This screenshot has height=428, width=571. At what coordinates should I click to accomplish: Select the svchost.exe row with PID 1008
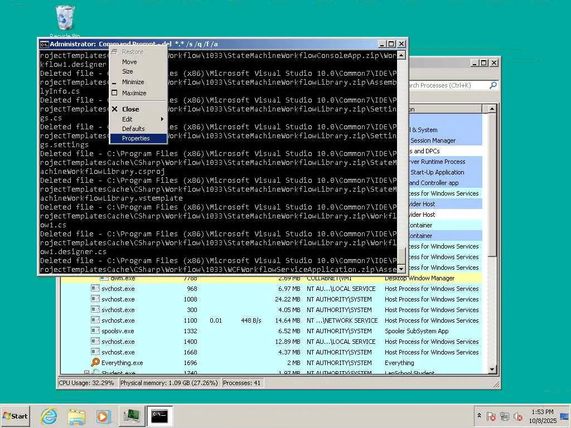(272, 299)
